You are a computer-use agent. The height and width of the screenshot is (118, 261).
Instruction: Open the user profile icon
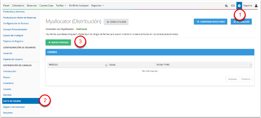pyautogui.click(x=256, y=6)
